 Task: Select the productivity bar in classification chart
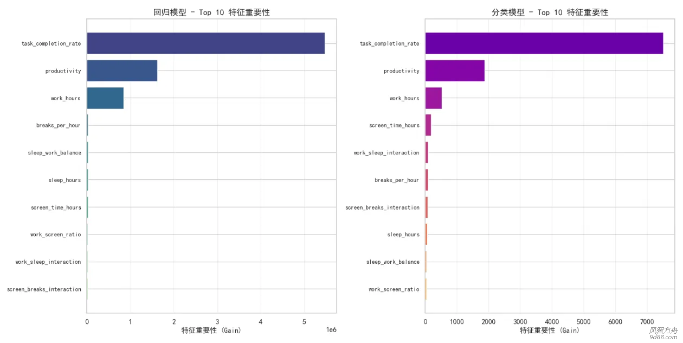pyautogui.click(x=454, y=70)
